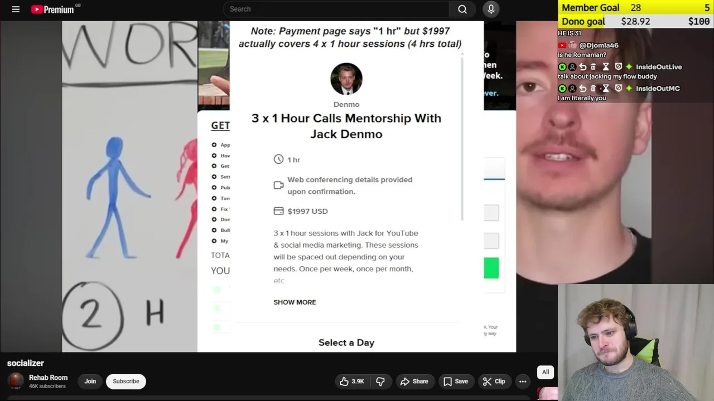The image size is (714, 401).
Task: Click the '$1997 USD' price text
Action: tap(307, 211)
